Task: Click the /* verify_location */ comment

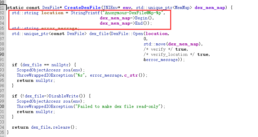Action: pyautogui.click(x=169, y=55)
